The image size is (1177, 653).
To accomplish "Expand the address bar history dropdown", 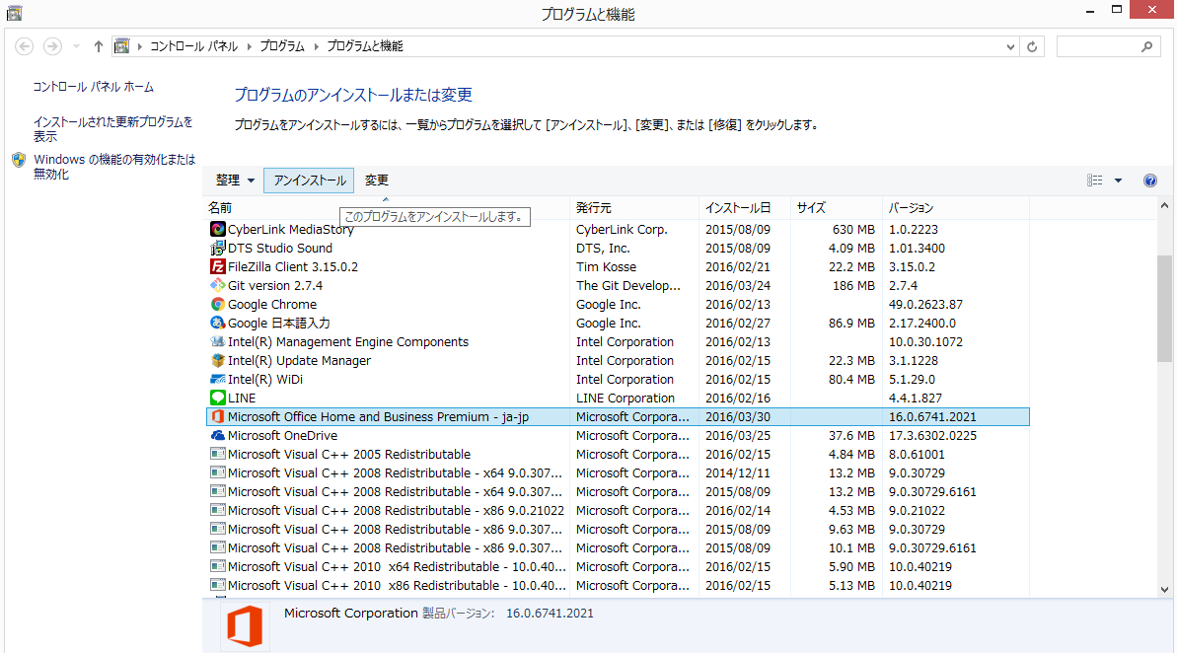I will click(x=1010, y=46).
